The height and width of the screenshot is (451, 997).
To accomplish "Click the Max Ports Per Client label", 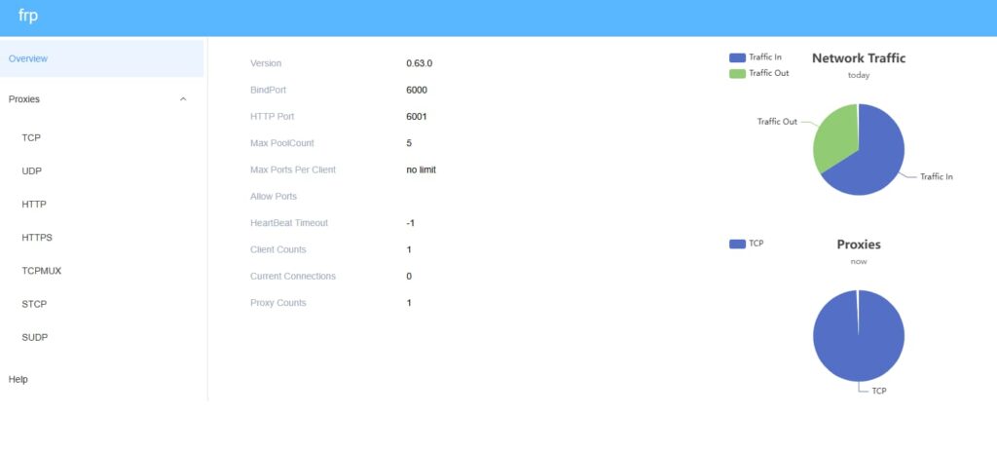I will click(293, 169).
